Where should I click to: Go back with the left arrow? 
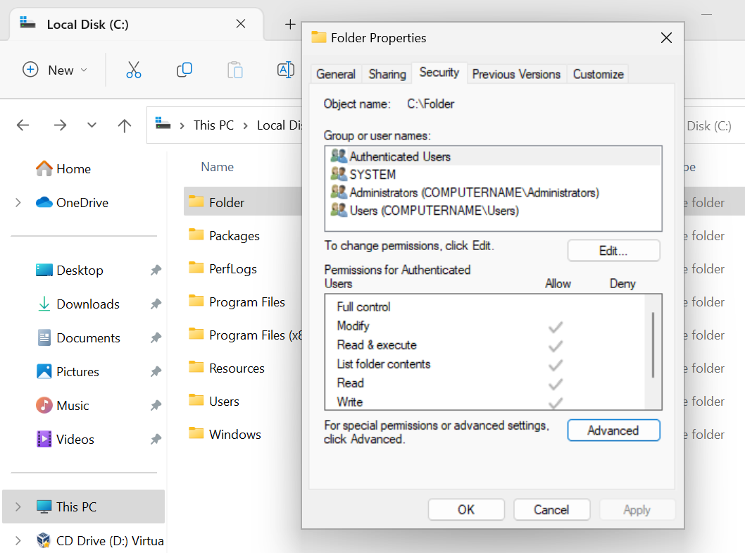pyautogui.click(x=23, y=125)
